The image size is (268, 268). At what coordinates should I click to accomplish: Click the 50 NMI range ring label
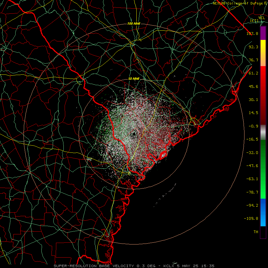click(134, 79)
